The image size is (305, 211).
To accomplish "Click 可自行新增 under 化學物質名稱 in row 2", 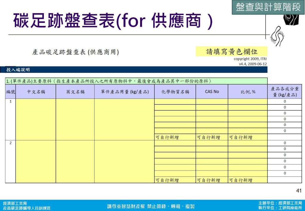I will [x=167, y=180].
